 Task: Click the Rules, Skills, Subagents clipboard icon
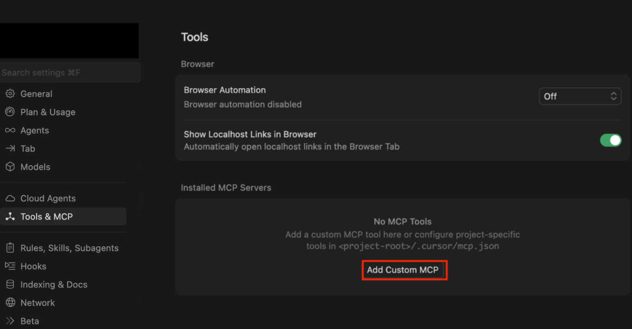pyautogui.click(x=10, y=248)
